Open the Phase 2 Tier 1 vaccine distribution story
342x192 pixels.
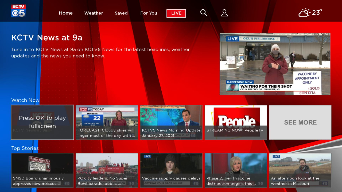(236, 170)
